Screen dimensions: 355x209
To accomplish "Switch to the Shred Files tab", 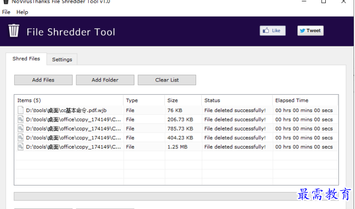I will 26,59.
